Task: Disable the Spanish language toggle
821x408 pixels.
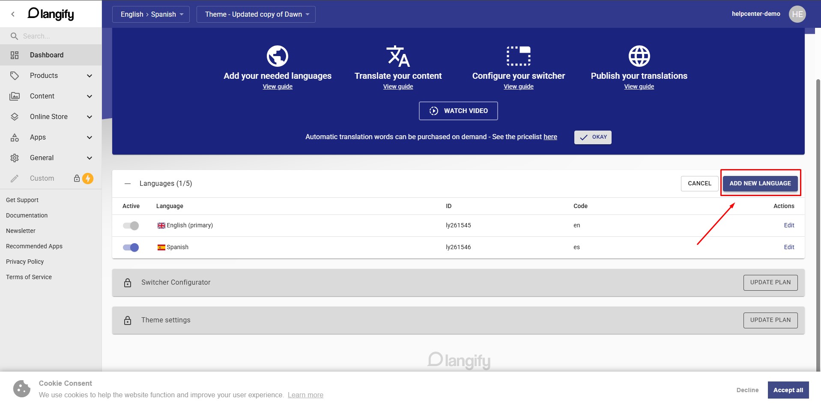Action: [131, 247]
